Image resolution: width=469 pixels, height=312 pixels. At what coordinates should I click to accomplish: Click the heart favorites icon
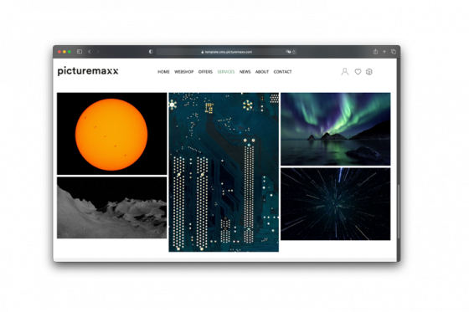(x=358, y=72)
